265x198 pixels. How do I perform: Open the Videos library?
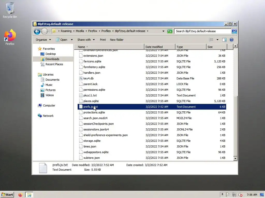click(49, 95)
